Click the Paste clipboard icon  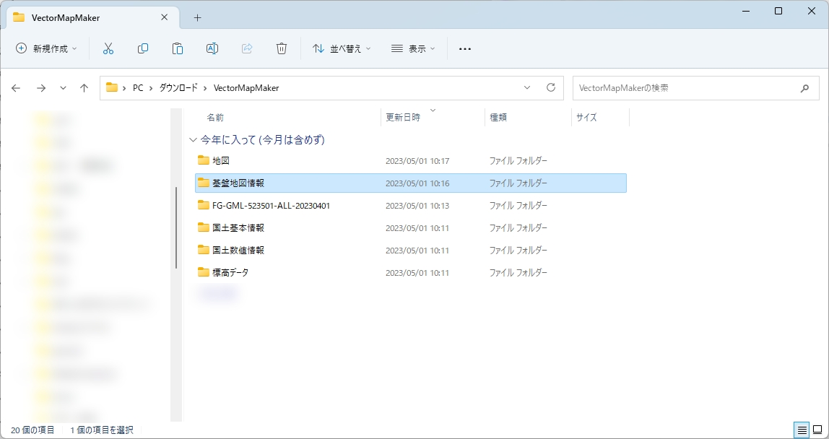tap(178, 48)
